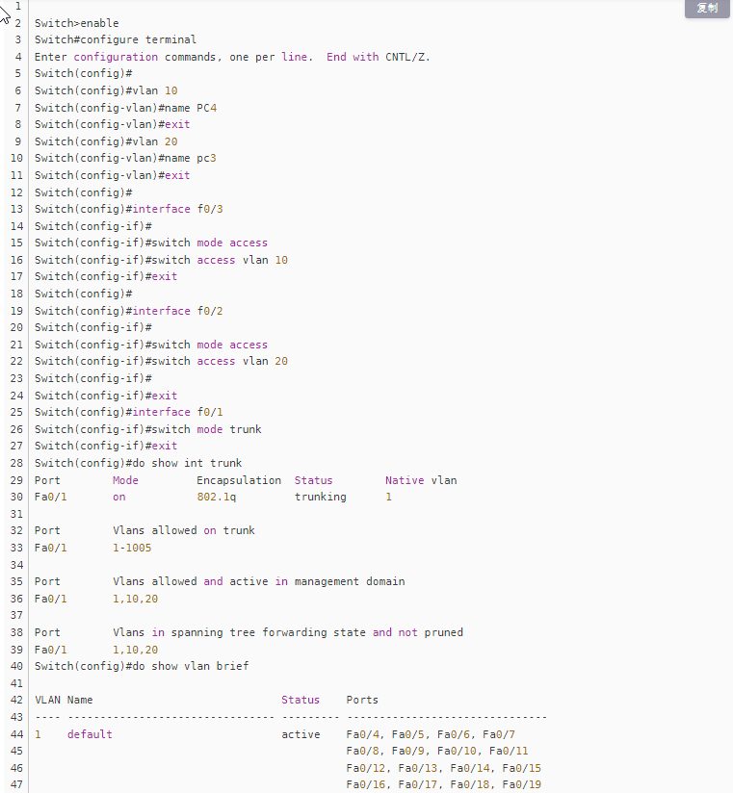Screen dimensions: 733x793
Task: Select the '1-1005' vlan range value
Action: click(x=132, y=548)
